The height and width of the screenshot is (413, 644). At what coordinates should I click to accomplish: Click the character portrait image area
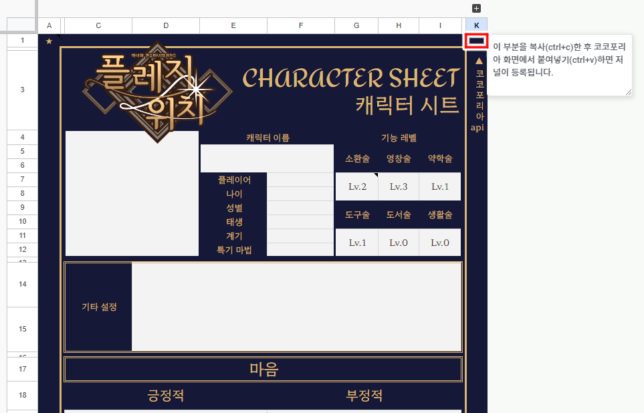point(132,193)
